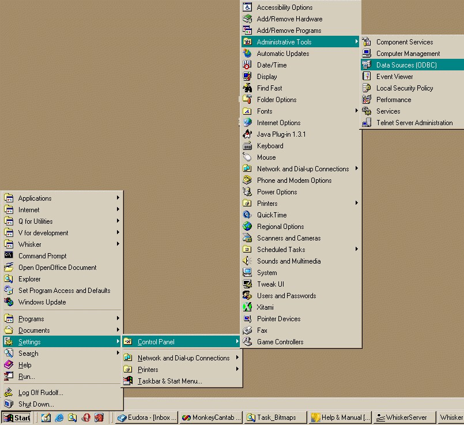Image resolution: width=464 pixels, height=425 pixels.
Task: Click the Java Plug-in 1.3.1 icon
Action: (247, 134)
